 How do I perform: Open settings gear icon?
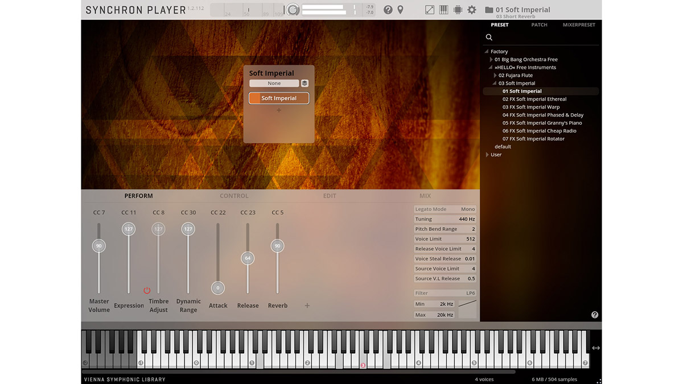tap(472, 10)
